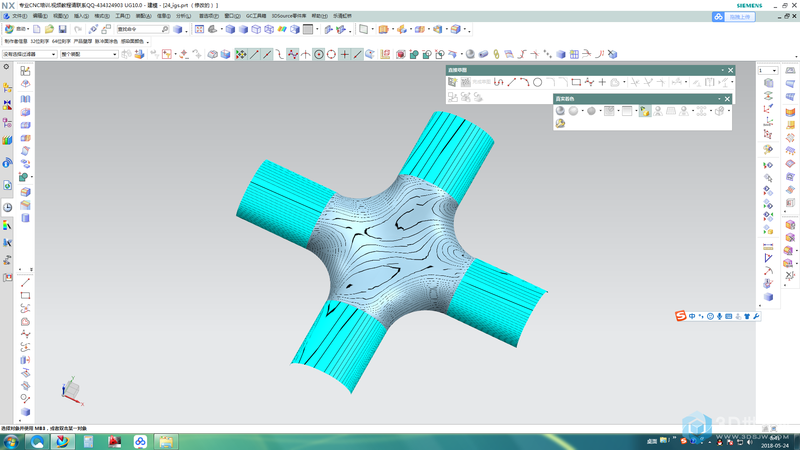Expand the 直接草图 toolbar options arrow
The image size is (800, 450).
coord(722,70)
